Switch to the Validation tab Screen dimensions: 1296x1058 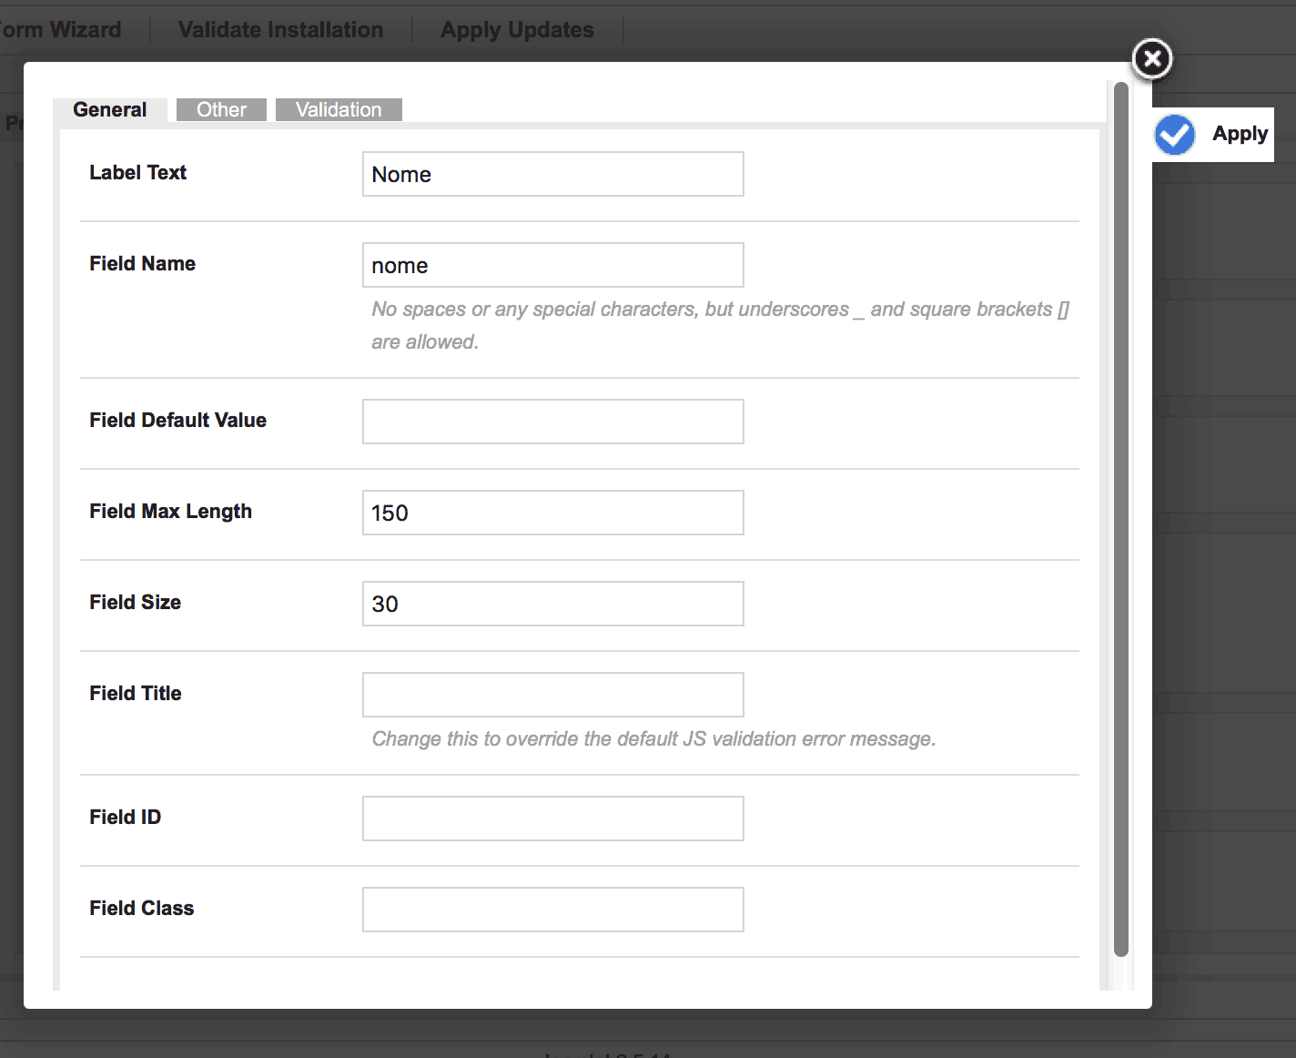tap(339, 110)
